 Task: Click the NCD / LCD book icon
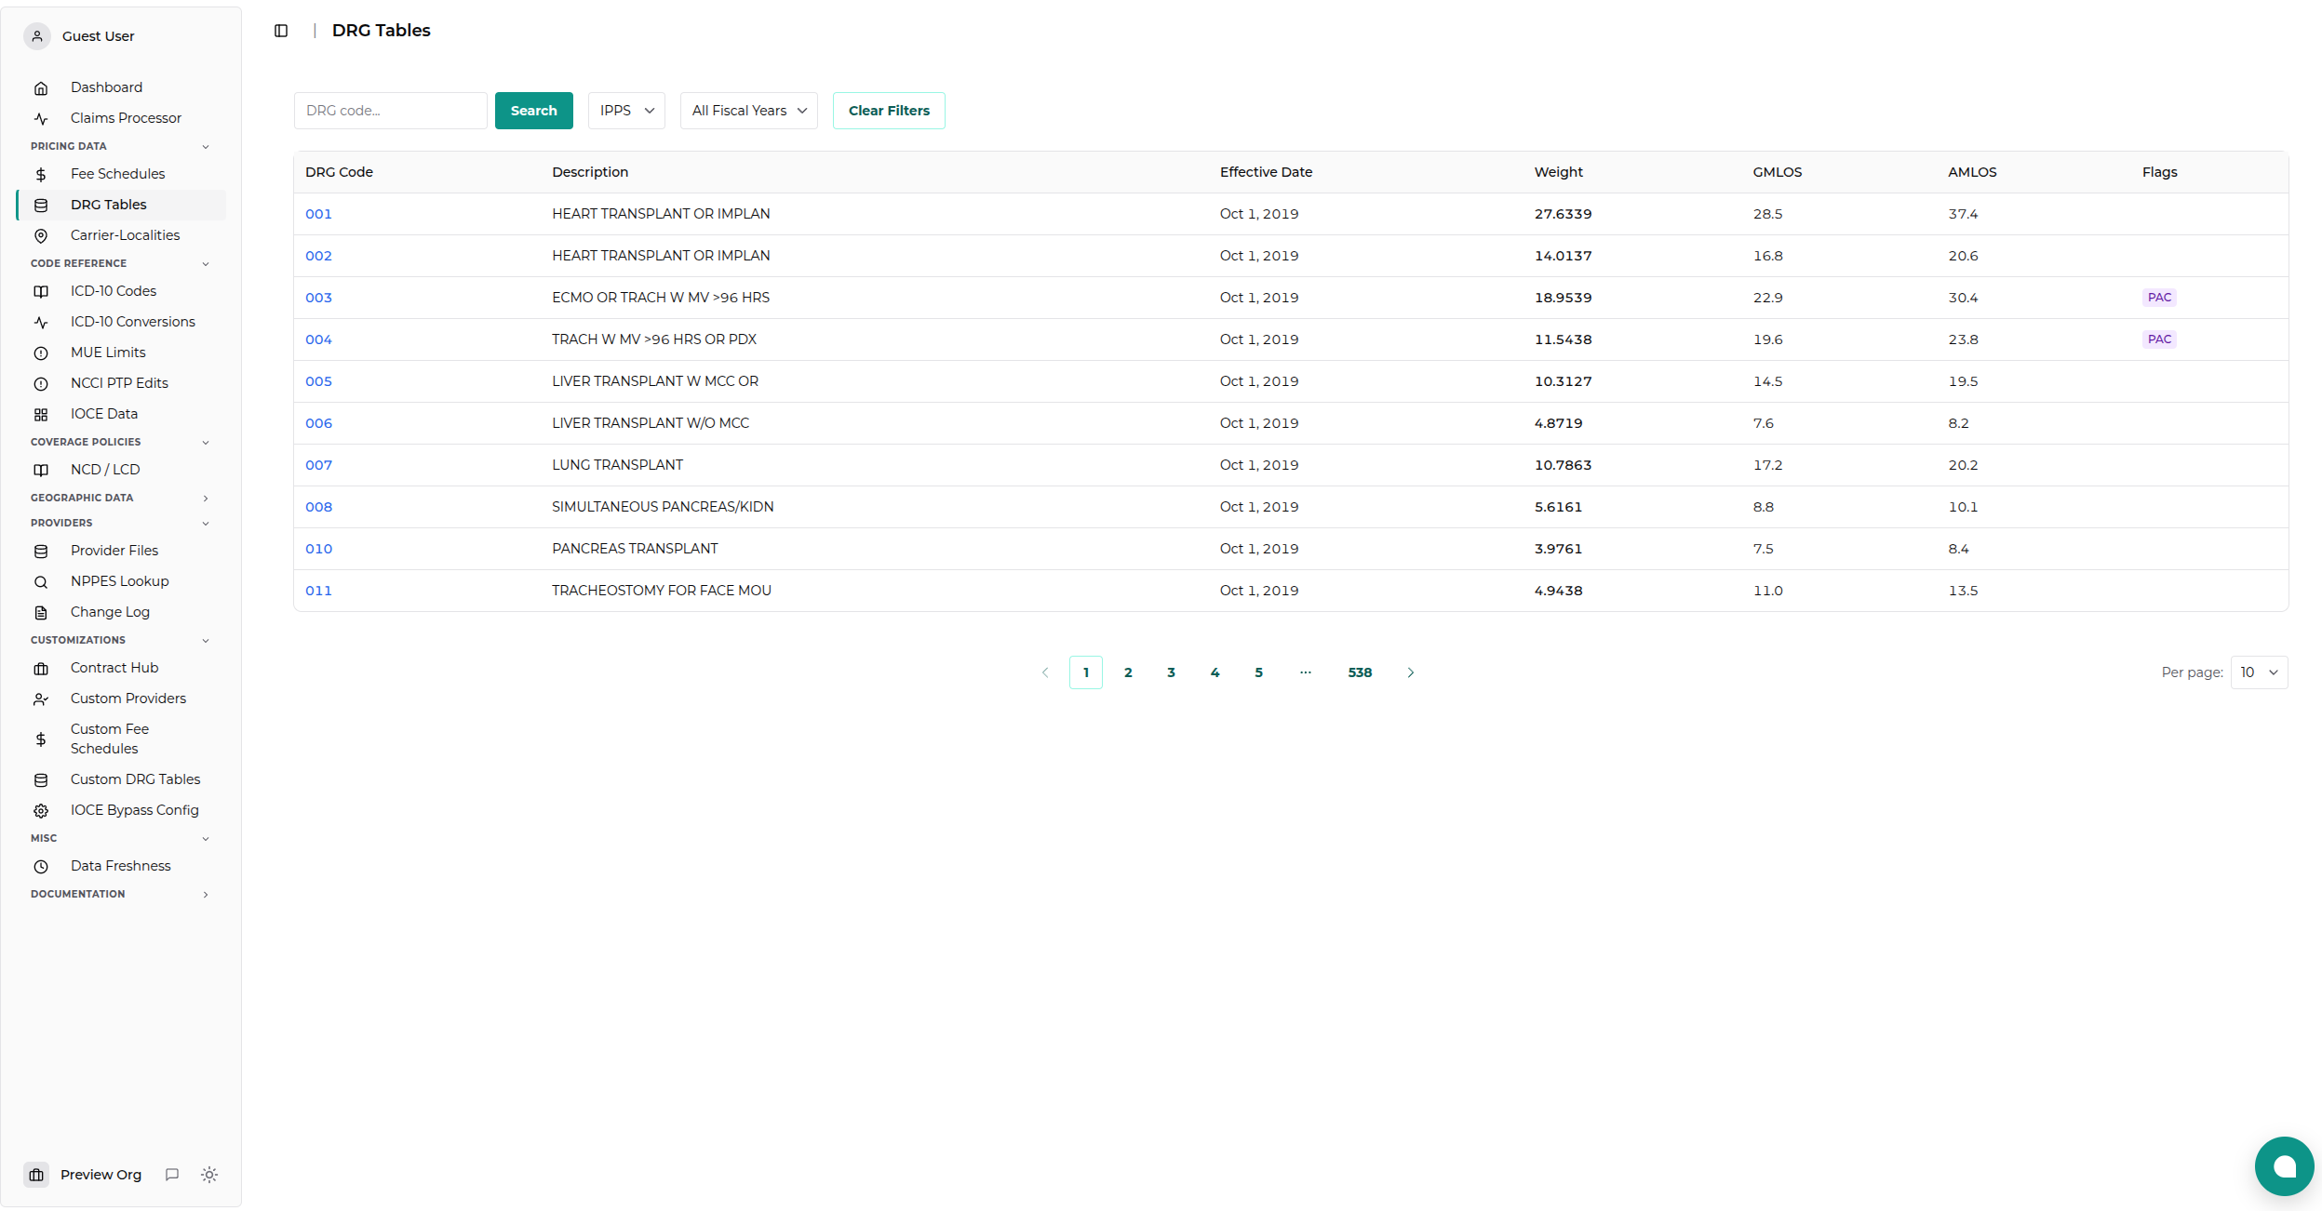coord(41,471)
